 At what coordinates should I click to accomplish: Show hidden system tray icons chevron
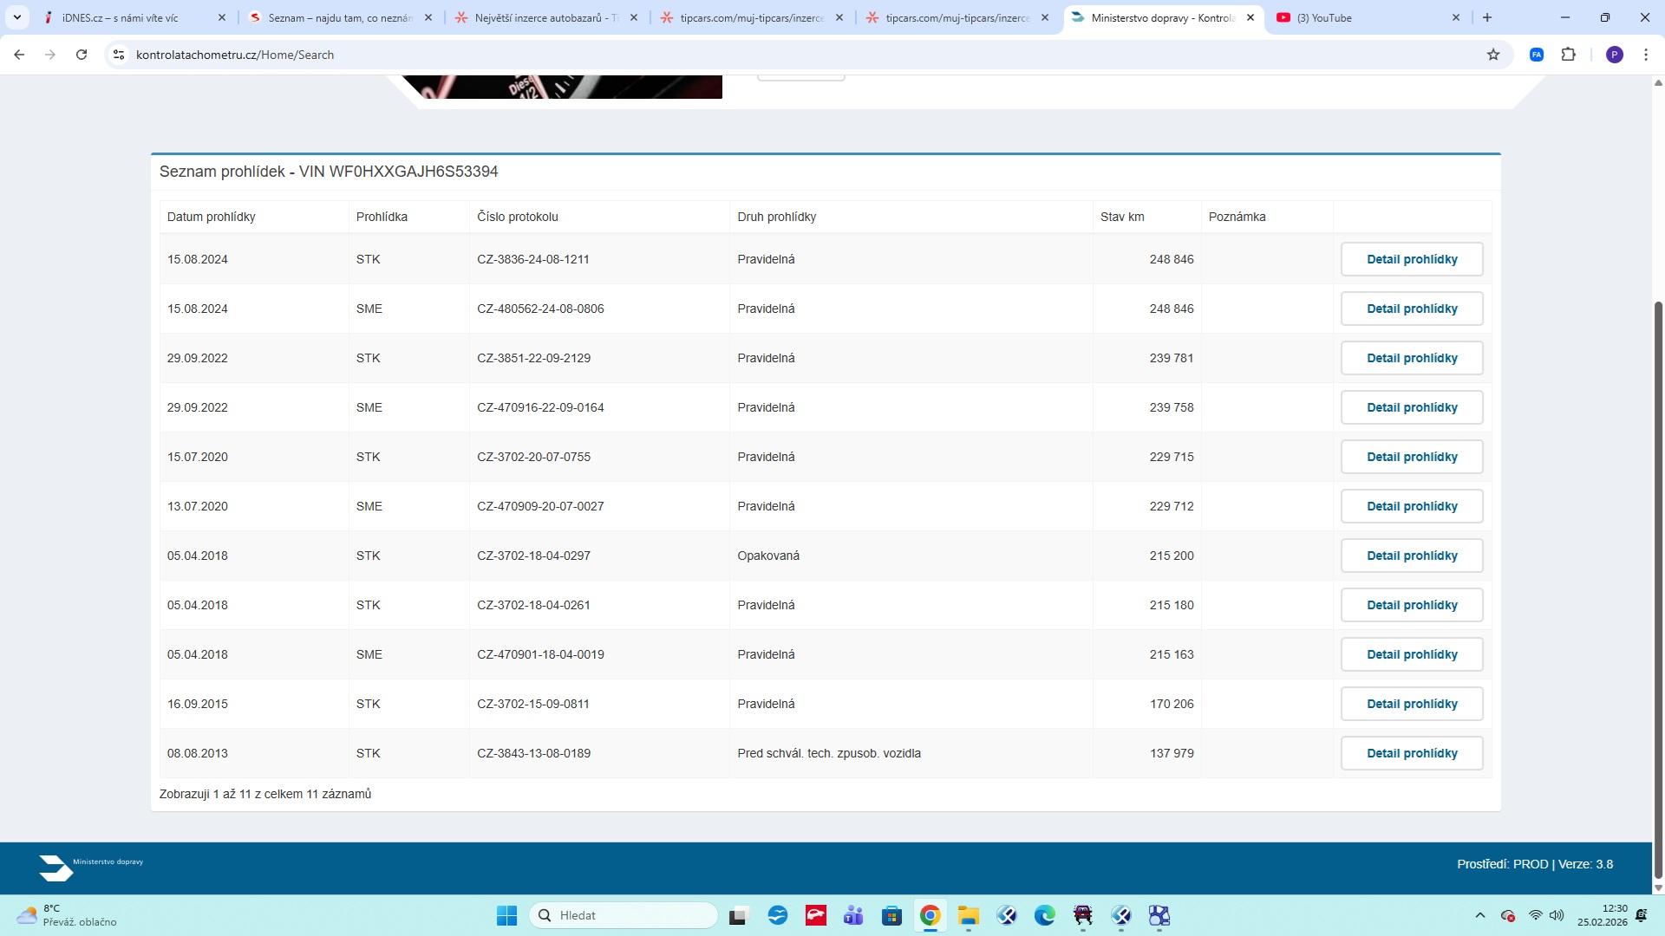coord(1480,915)
